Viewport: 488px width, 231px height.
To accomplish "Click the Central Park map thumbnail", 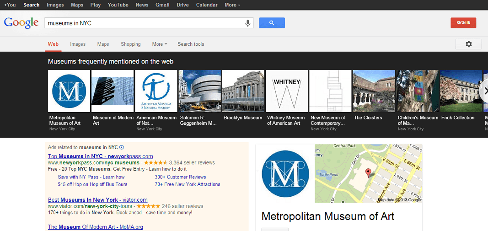I will point(369,173).
